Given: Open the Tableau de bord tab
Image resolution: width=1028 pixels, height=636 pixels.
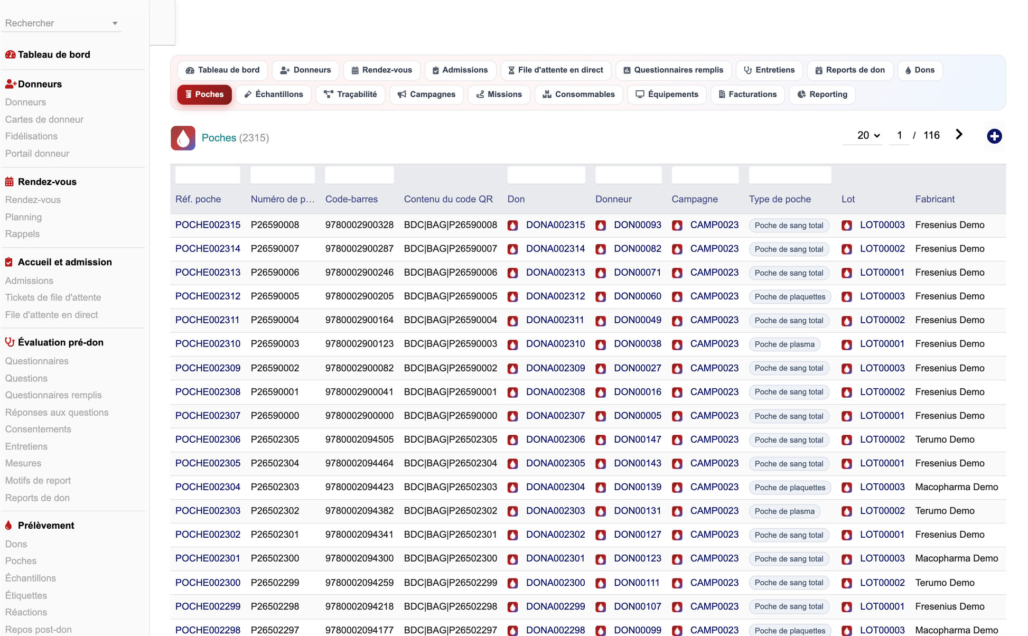Looking at the screenshot, I should tap(222, 70).
